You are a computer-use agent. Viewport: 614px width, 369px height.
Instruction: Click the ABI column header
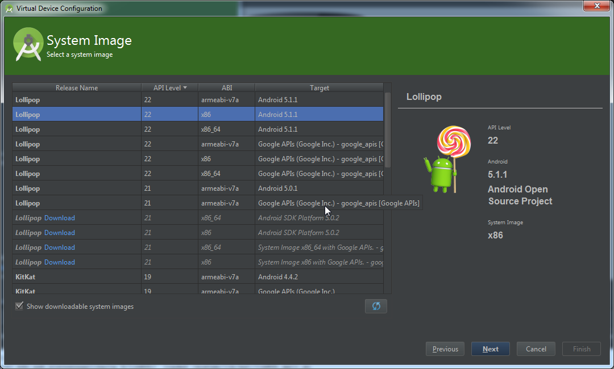[227, 87]
